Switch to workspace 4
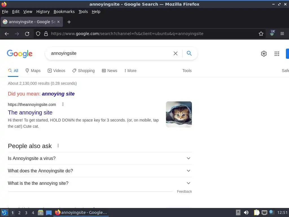The image size is (289, 217). [33, 213]
